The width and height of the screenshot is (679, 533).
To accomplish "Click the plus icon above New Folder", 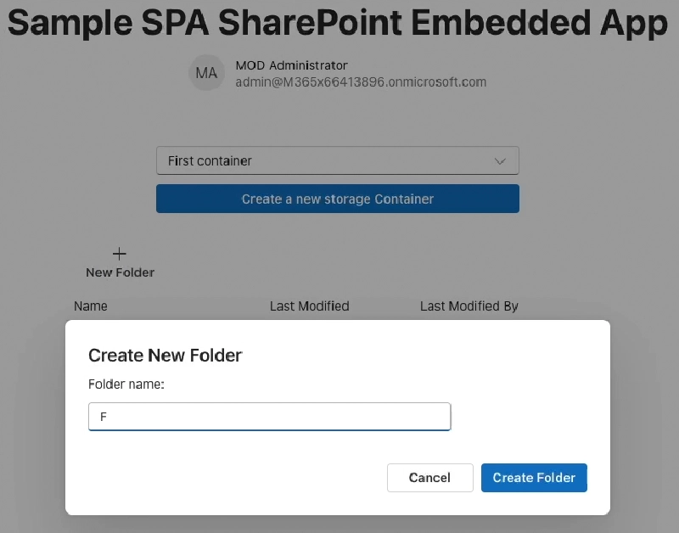I will [119, 251].
